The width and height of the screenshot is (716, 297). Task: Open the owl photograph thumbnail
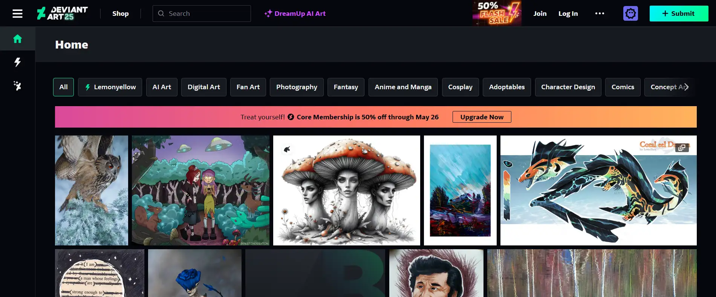(92, 190)
